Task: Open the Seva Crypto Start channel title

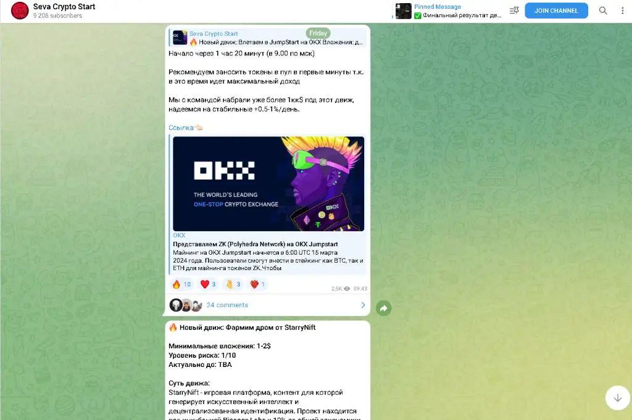Action: [x=64, y=6]
